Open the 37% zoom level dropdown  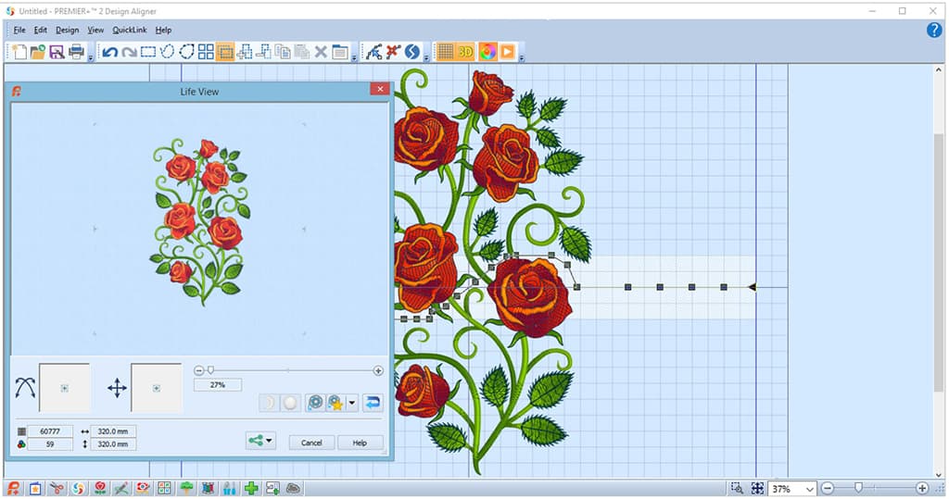pos(809,488)
